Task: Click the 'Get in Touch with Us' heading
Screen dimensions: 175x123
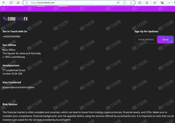Action: click(x=15, y=31)
